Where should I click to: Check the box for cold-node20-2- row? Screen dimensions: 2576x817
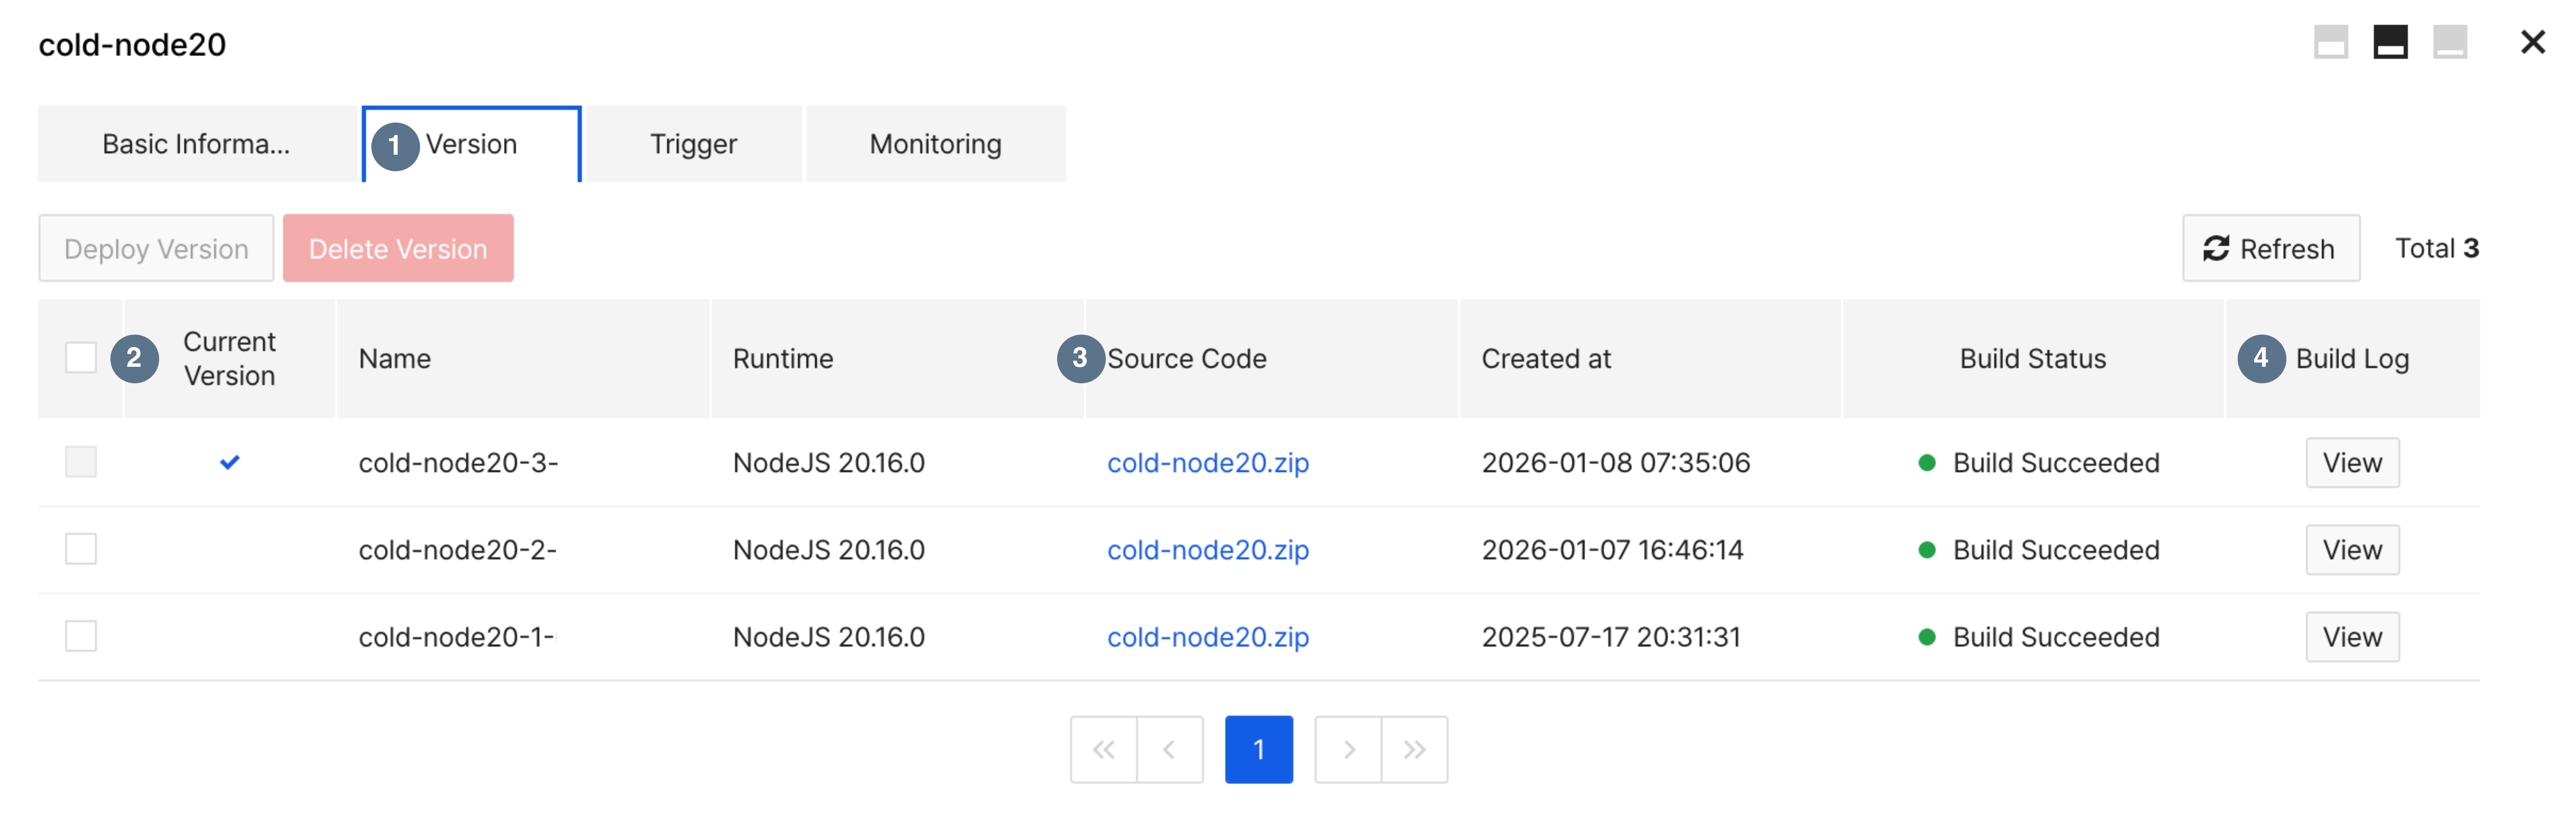[81, 549]
